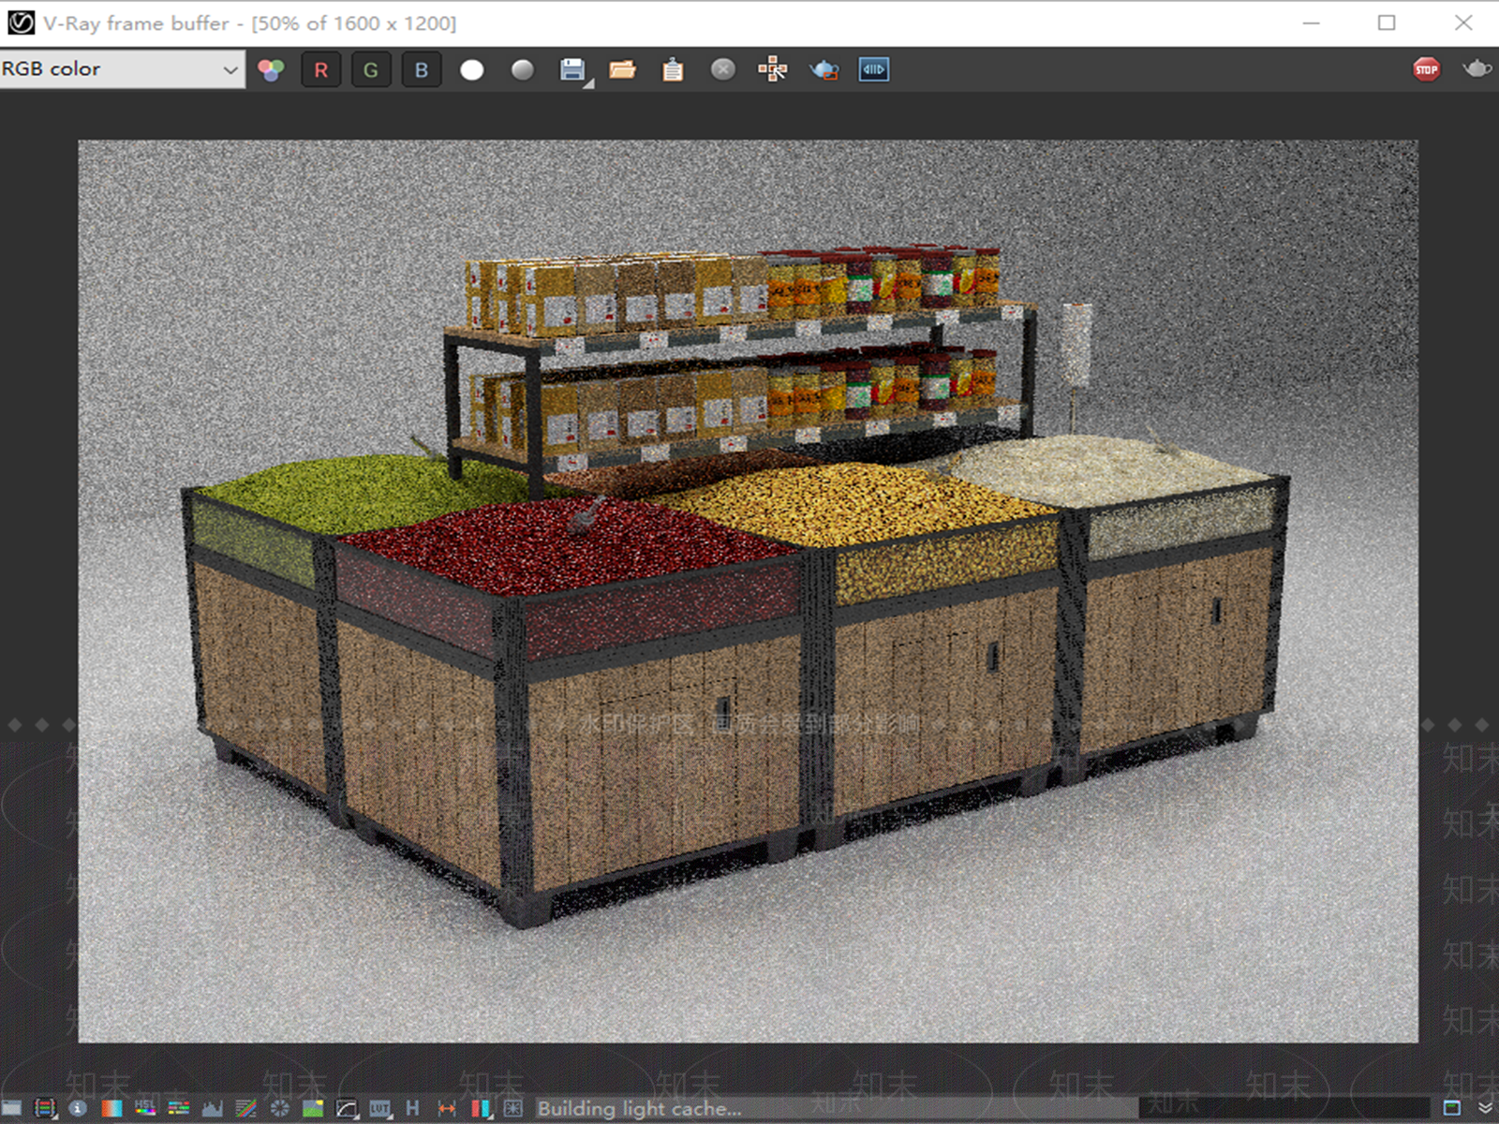Activate region render teapot icon

(x=824, y=69)
